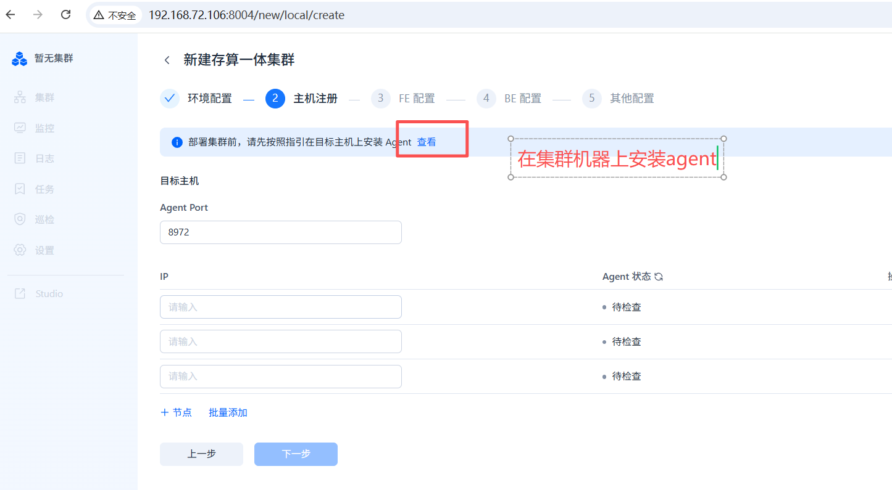892x490 pixels.
Task: Click the 集群 icon in sidebar
Action: coord(20,97)
